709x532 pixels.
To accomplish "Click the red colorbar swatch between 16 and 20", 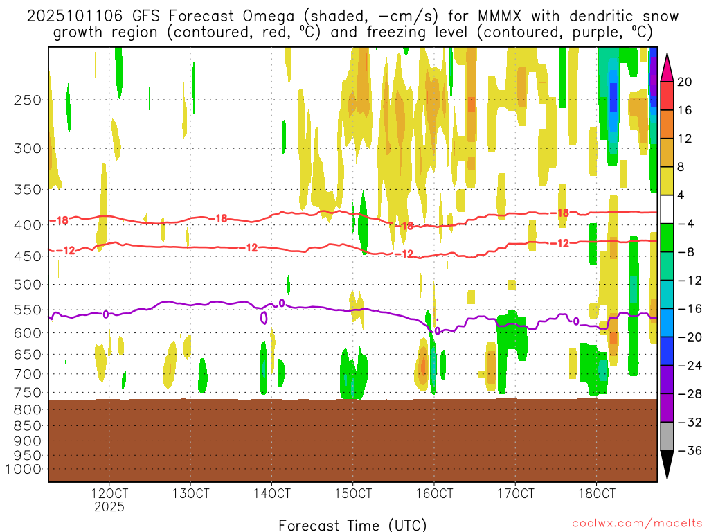I will coord(667,96).
